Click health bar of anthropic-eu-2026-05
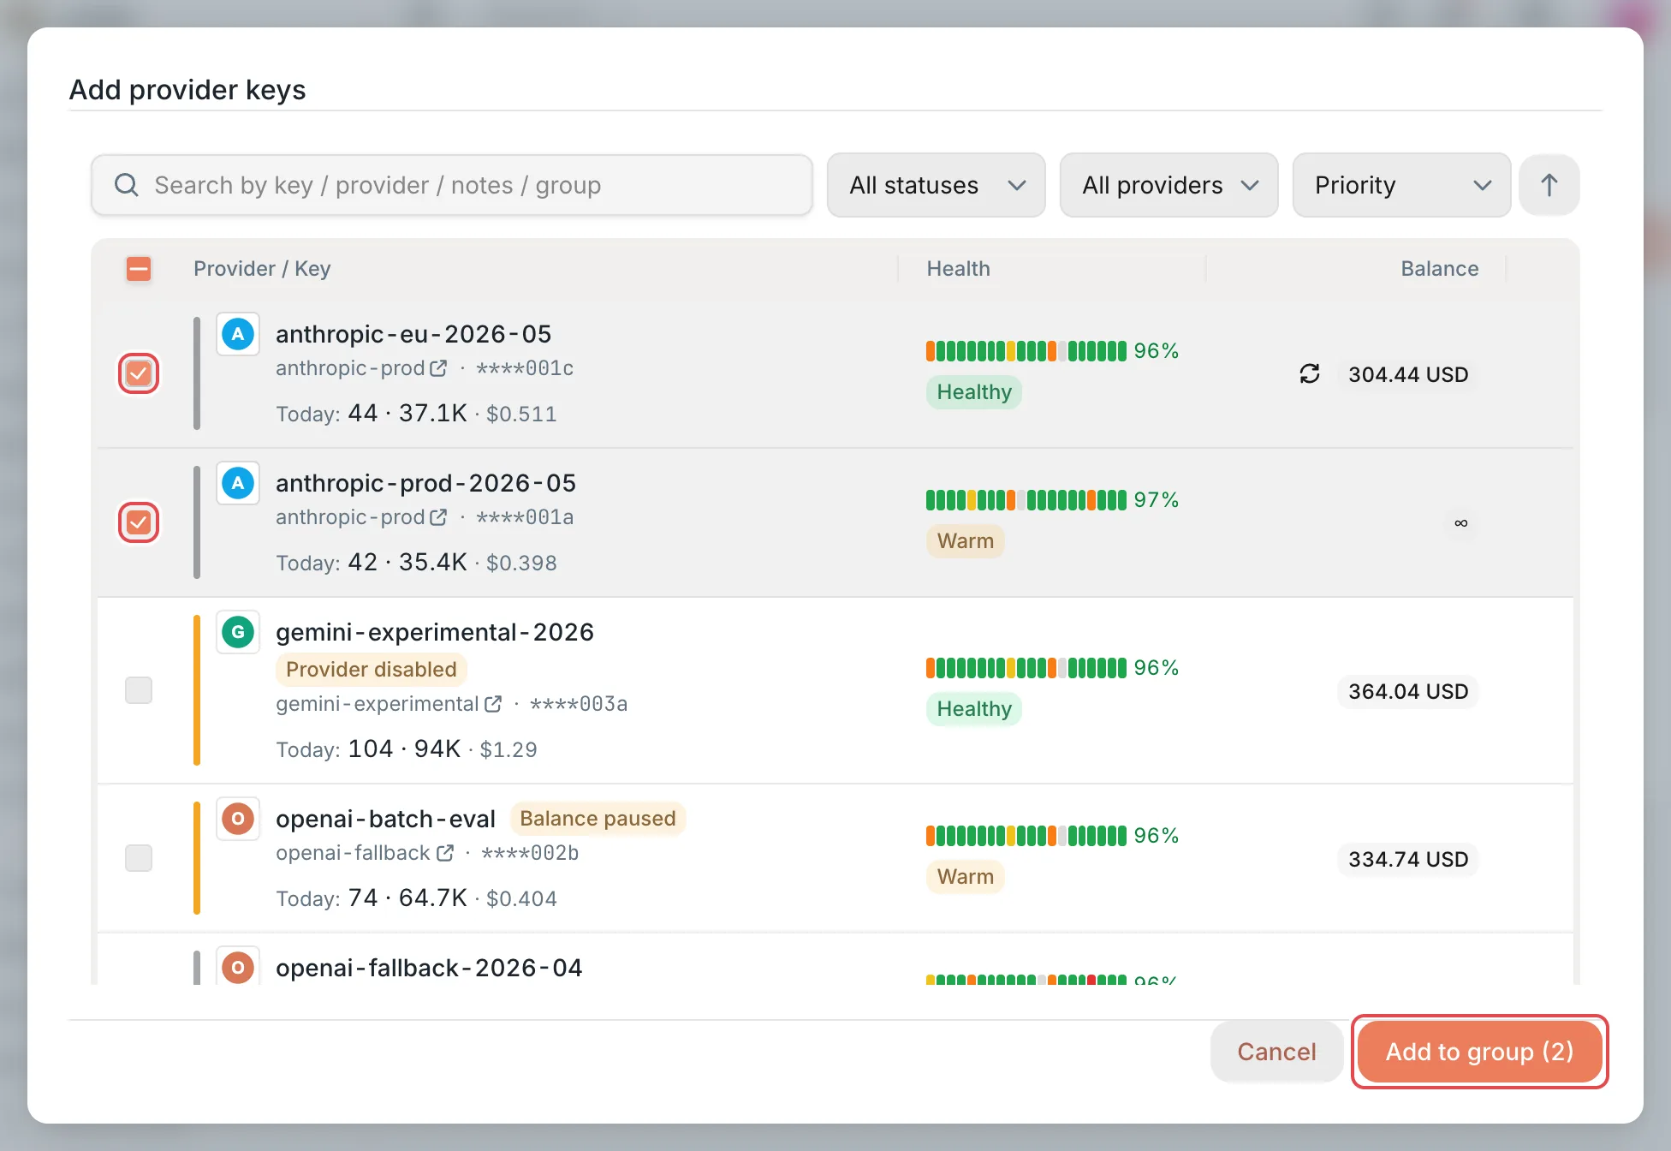Image resolution: width=1671 pixels, height=1151 pixels. (x=1026, y=351)
